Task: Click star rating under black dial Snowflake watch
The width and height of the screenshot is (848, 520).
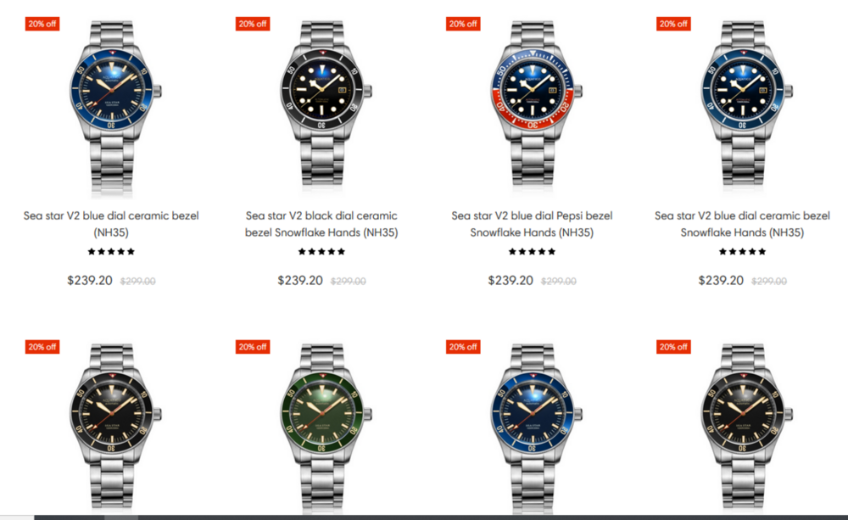Action: pos(321,252)
